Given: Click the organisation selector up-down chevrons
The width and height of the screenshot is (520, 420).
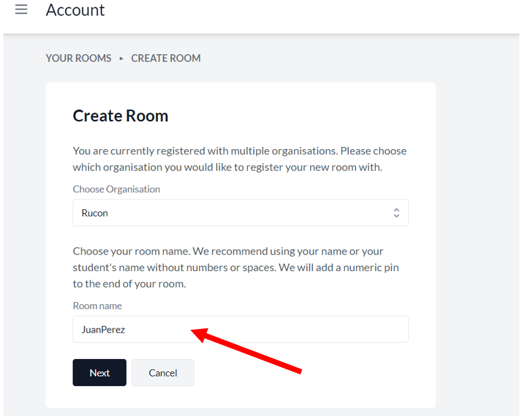Looking at the screenshot, I should click(396, 213).
